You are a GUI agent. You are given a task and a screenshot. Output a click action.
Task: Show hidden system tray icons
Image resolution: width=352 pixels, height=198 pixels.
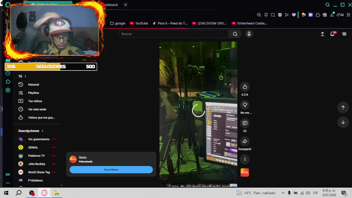pos(283,193)
